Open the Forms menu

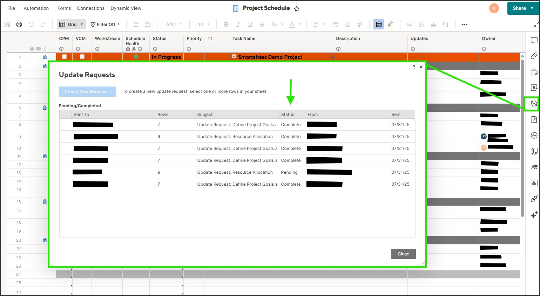click(64, 8)
